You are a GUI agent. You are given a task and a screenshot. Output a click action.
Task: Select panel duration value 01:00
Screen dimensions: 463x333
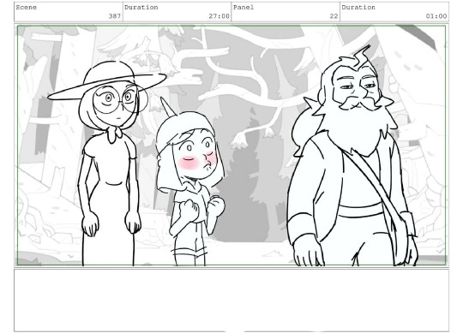[436, 16]
